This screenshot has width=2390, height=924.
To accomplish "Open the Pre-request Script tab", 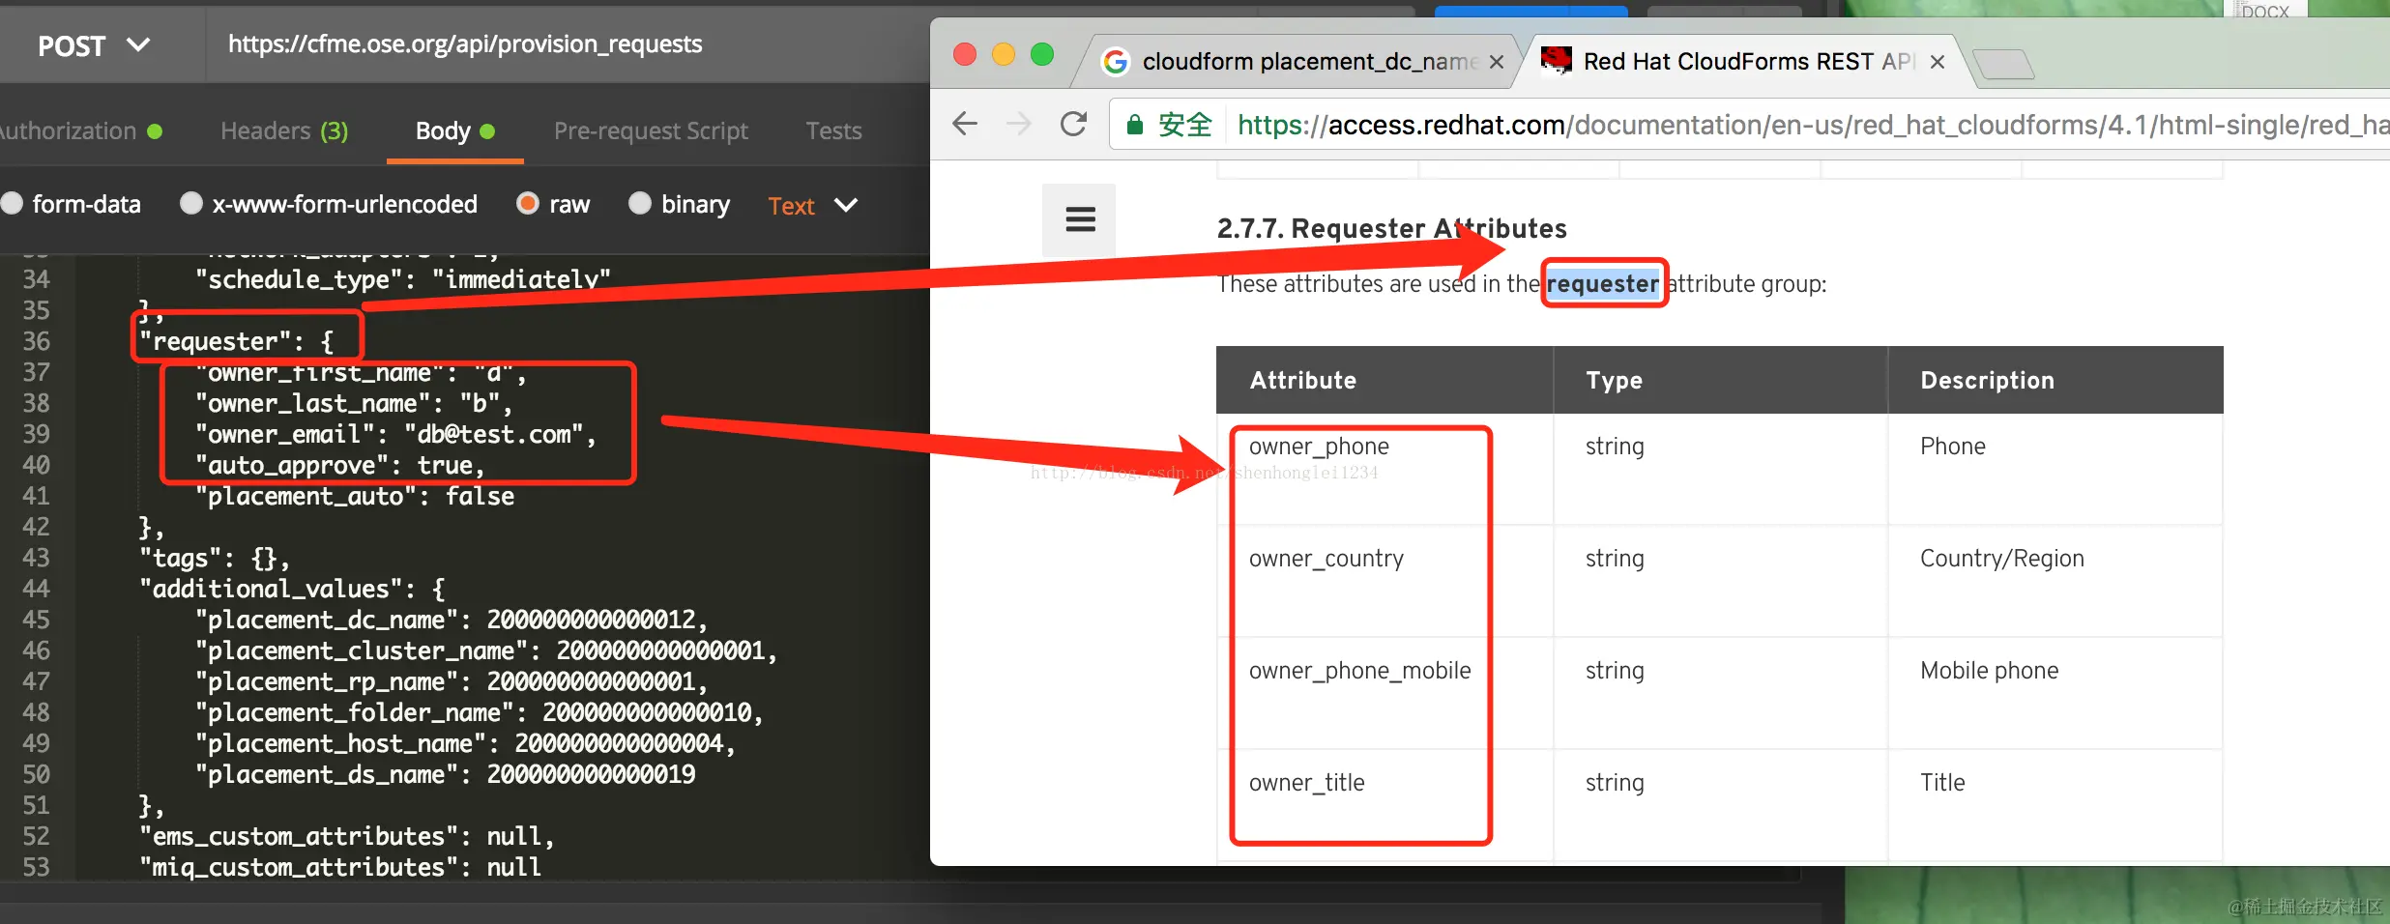I will coord(651,130).
